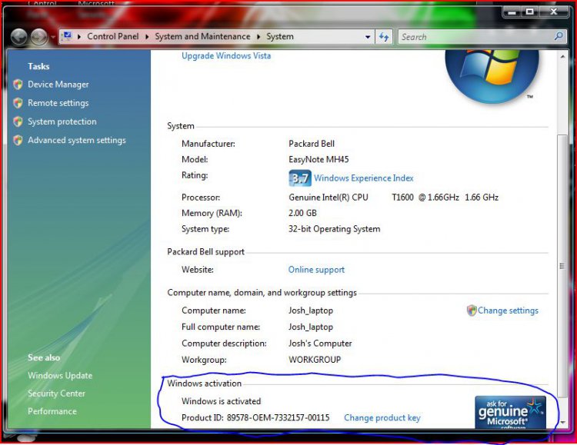This screenshot has width=577, height=445.
Task: Select Control Panel in breadcrumb path
Action: [112, 36]
